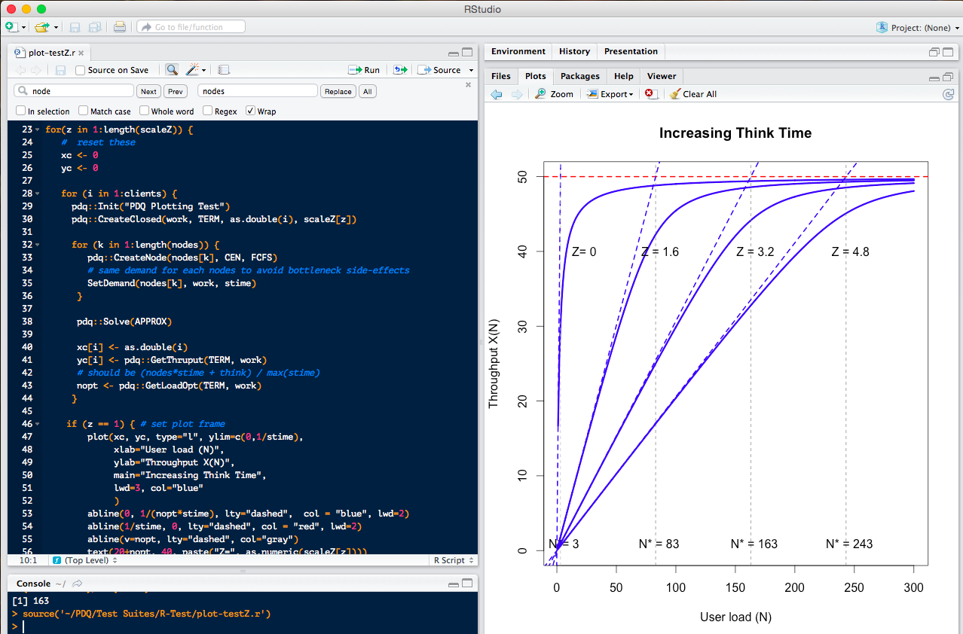Viewport: 963px width, 634px height.
Task: Click the find field containing 'node'
Action: (74, 91)
